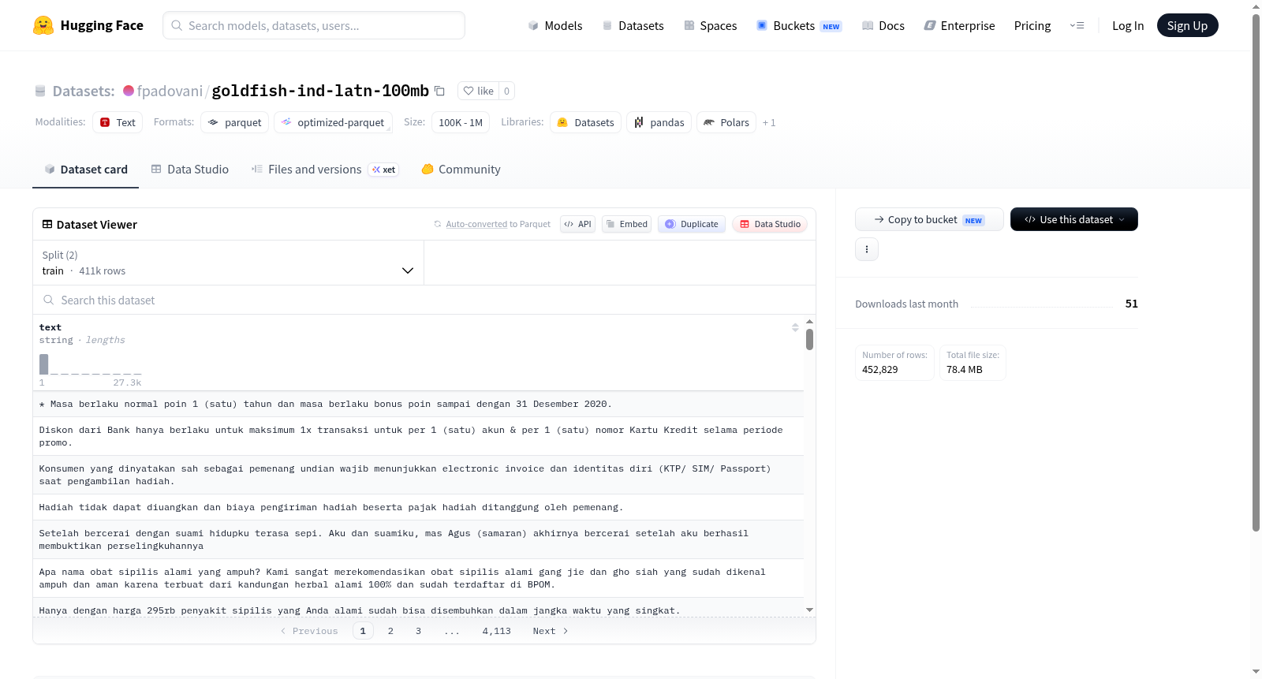
Task: Click the fpadovani username link
Action: [x=170, y=91]
